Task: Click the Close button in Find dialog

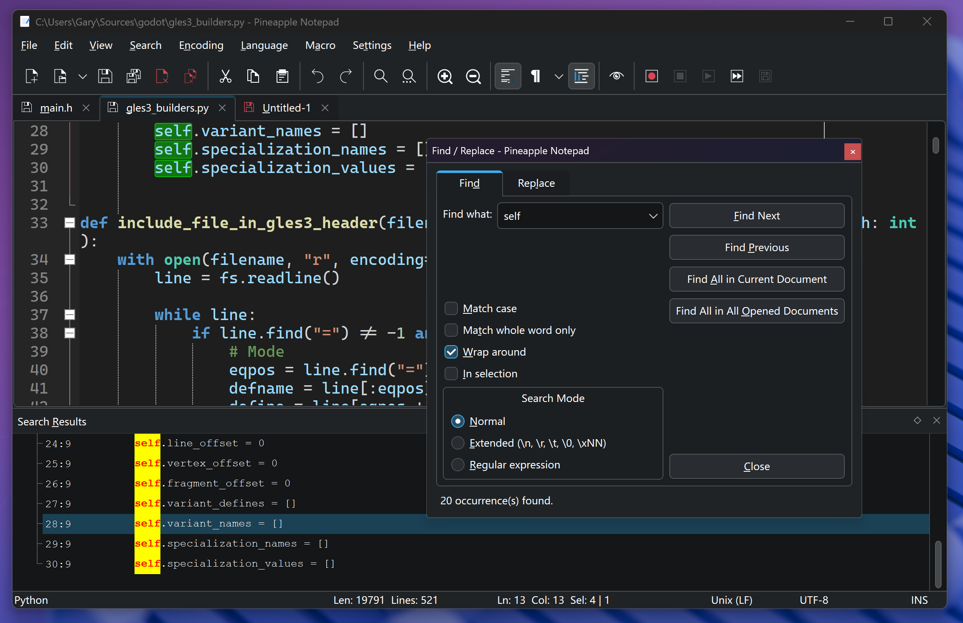Action: point(757,466)
